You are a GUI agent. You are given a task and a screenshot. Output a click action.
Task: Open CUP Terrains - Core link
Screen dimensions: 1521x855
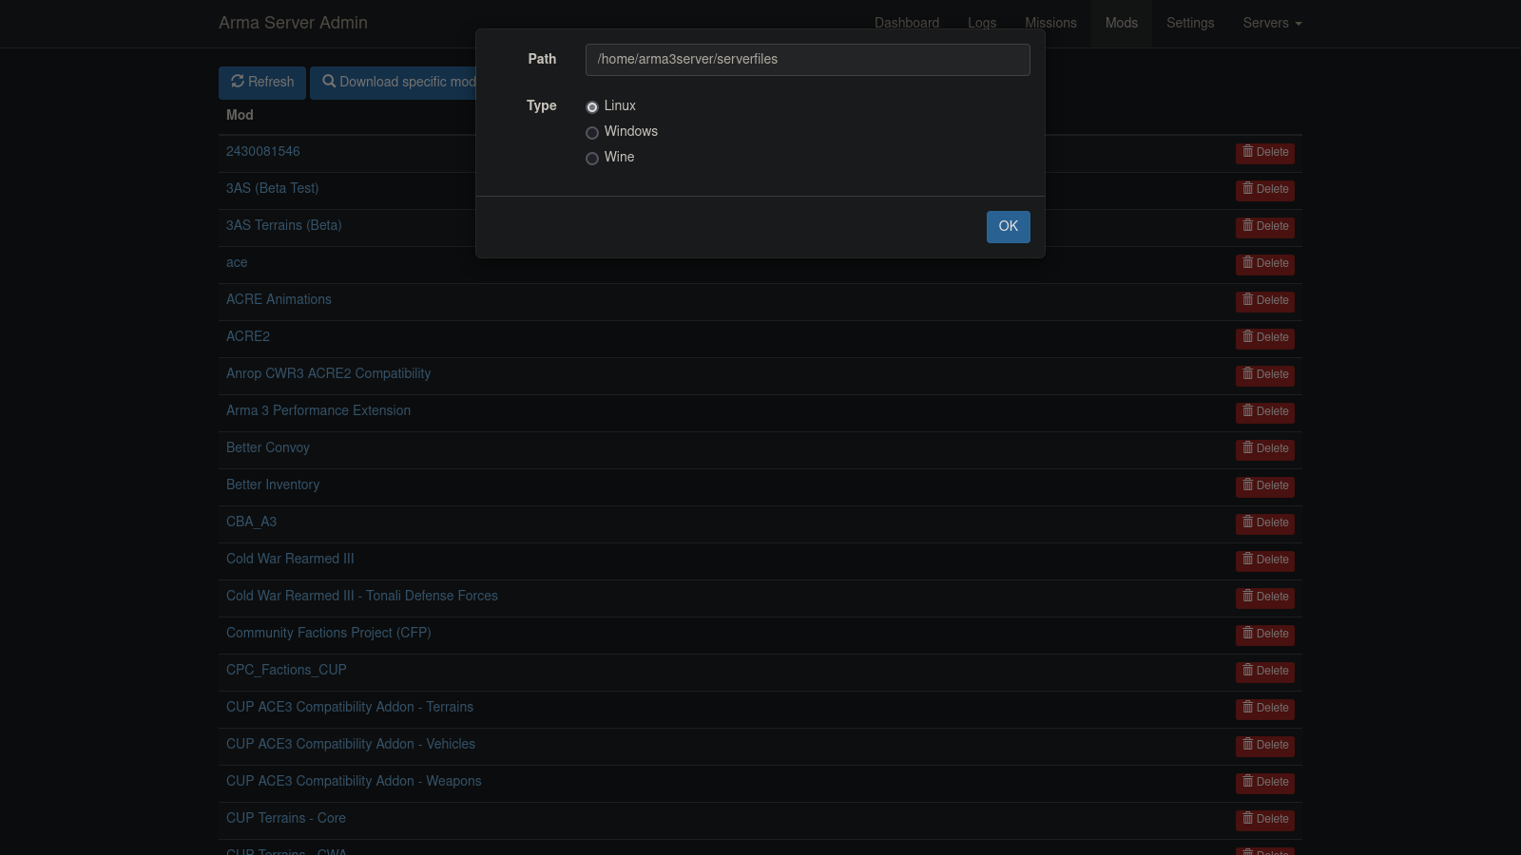tap(286, 818)
